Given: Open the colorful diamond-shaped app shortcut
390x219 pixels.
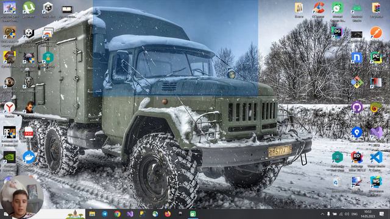Looking at the screenshot, I should 357,82.
